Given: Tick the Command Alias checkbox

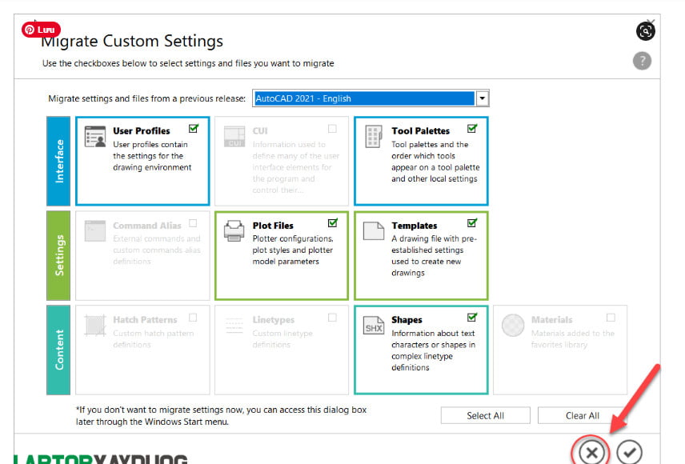Looking at the screenshot, I should click(x=193, y=223).
